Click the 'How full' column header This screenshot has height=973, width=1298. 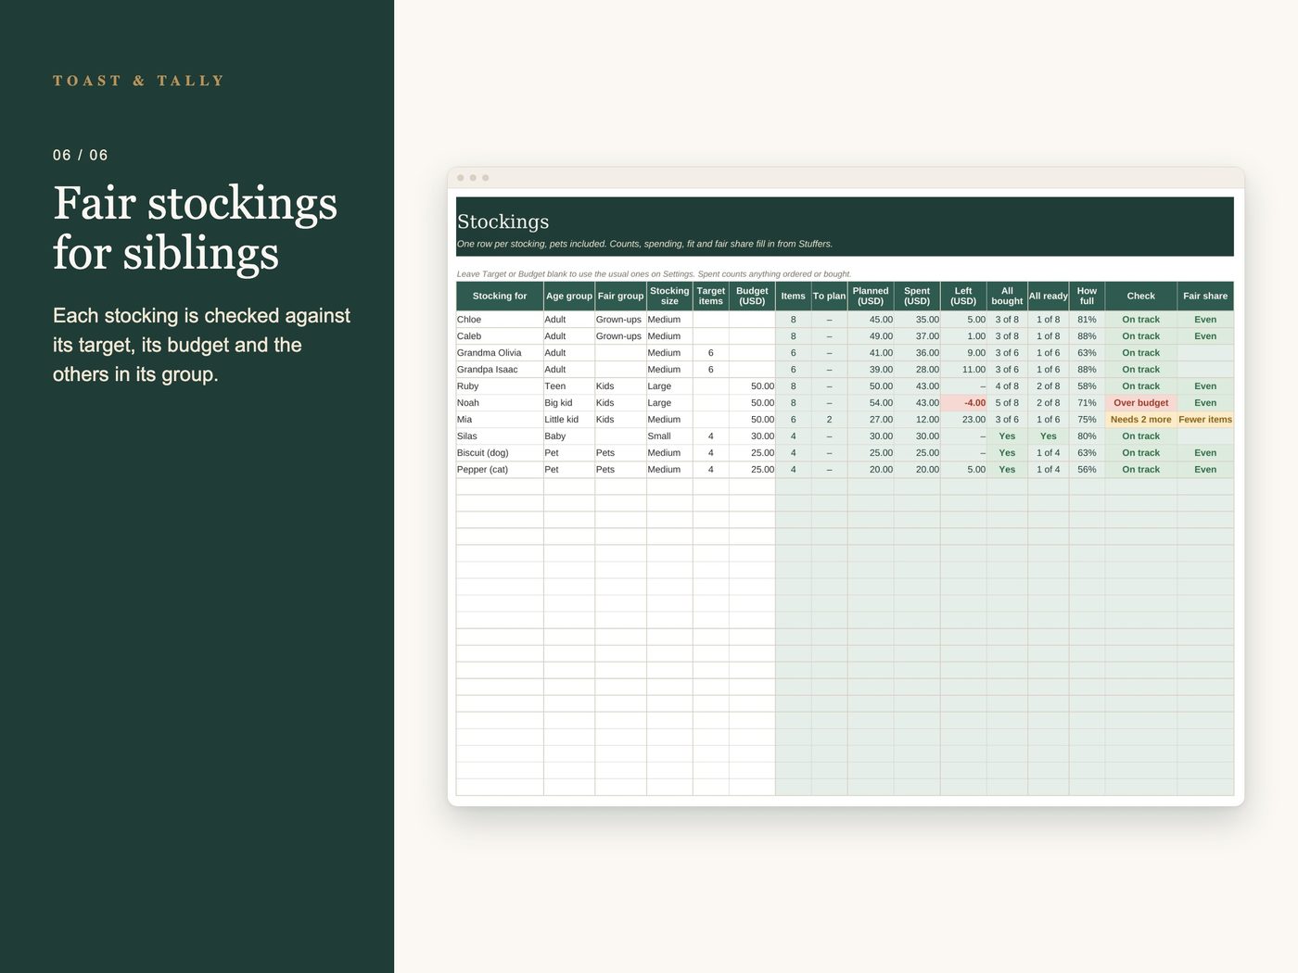point(1087,297)
